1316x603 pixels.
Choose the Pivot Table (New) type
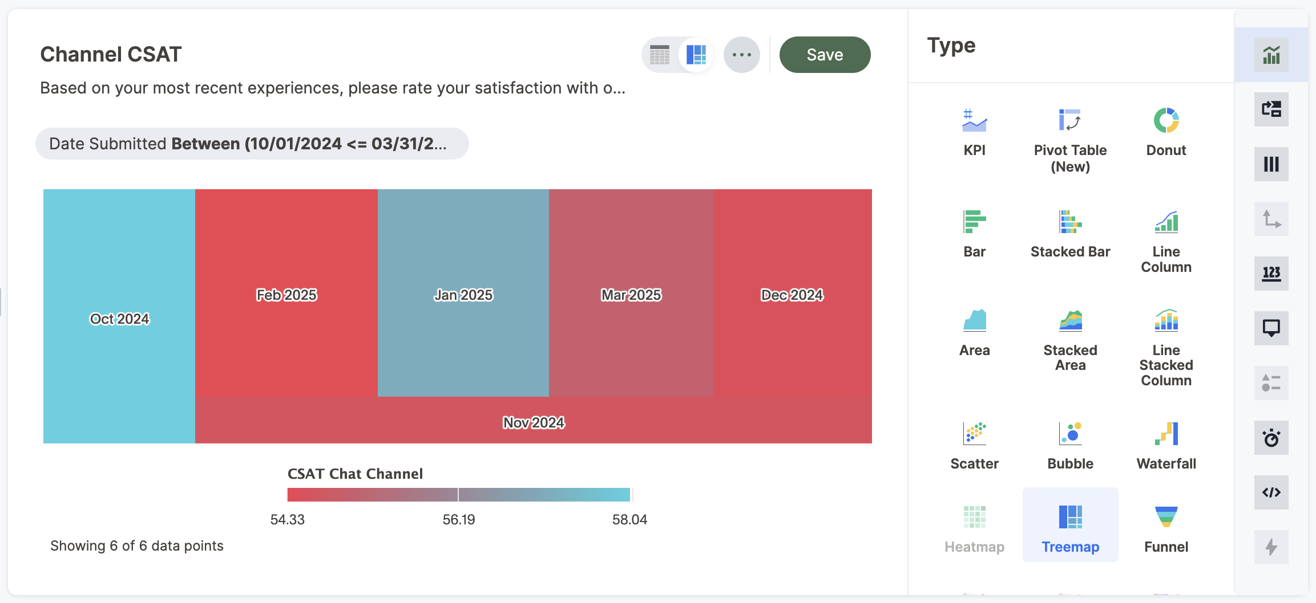coord(1070,140)
